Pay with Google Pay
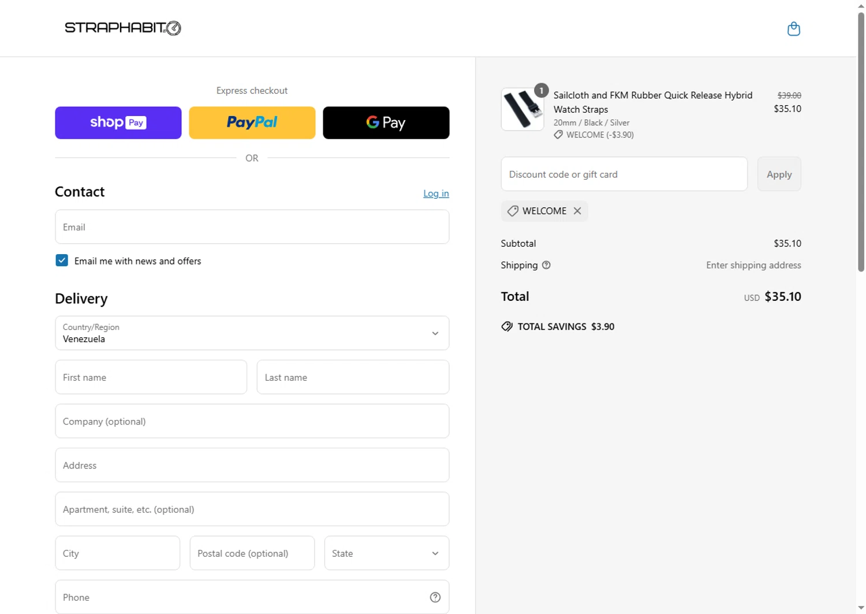The image size is (866, 614). pos(386,122)
